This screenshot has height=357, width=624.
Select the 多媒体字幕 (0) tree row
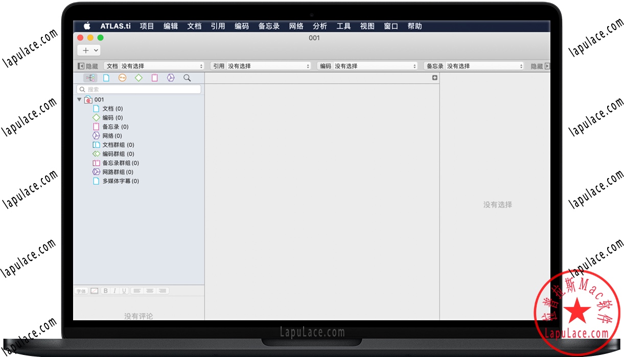(x=138, y=181)
